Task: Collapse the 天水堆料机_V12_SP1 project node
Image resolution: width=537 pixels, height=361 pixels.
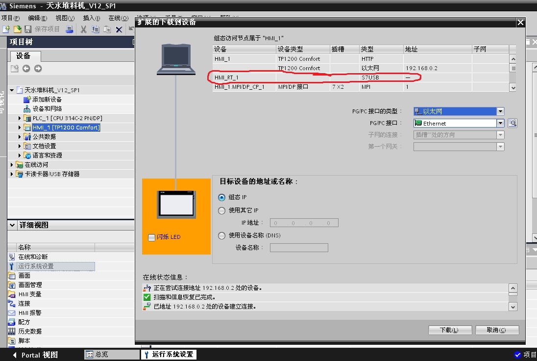Action: [x=12, y=90]
